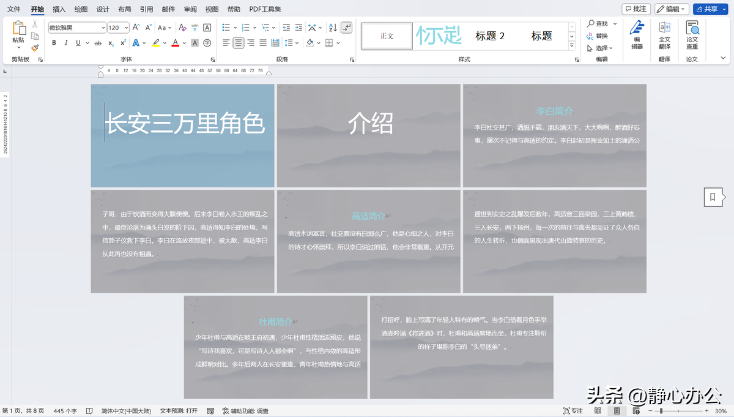This screenshot has height=417, width=734.
Task: Apply the 正文 style
Action: [x=387, y=36]
